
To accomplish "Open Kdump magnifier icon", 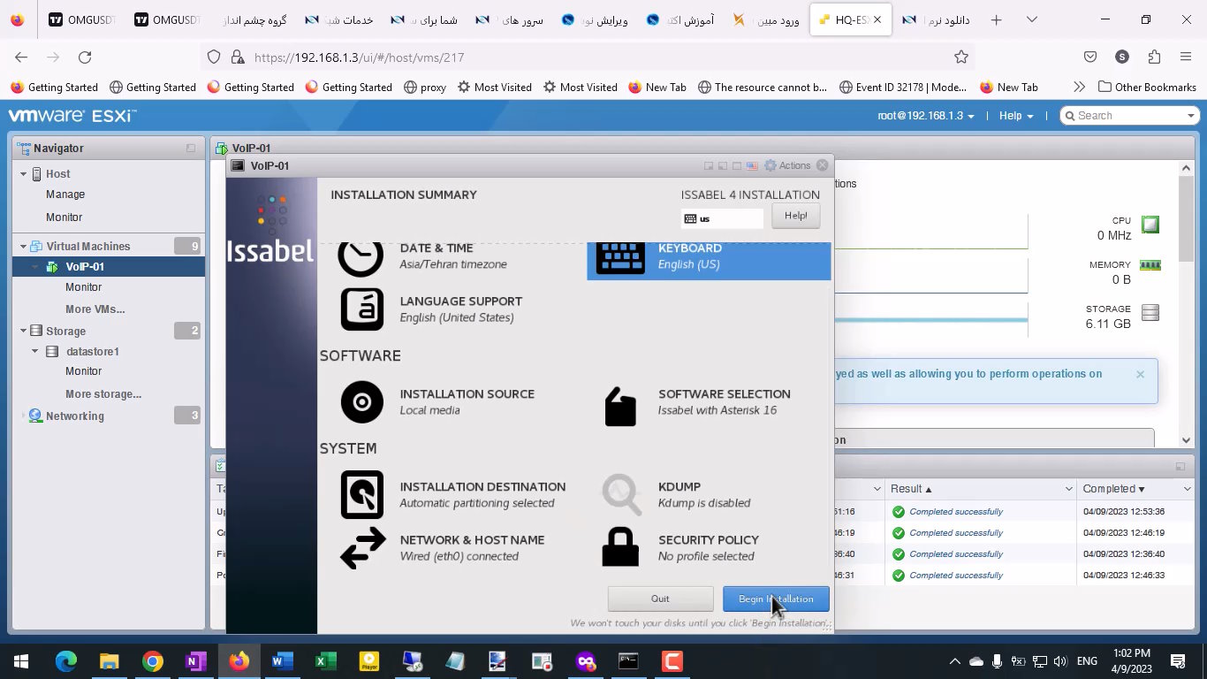I will tap(621, 494).
